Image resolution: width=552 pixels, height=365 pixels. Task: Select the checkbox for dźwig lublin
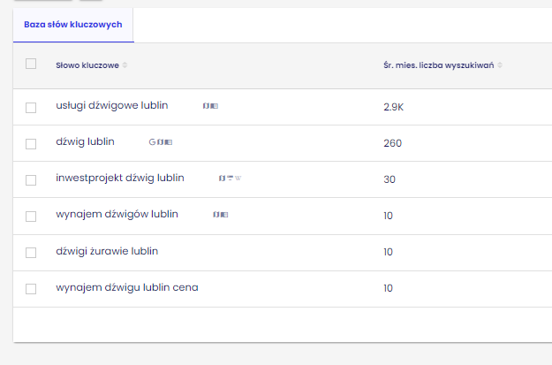(31, 143)
